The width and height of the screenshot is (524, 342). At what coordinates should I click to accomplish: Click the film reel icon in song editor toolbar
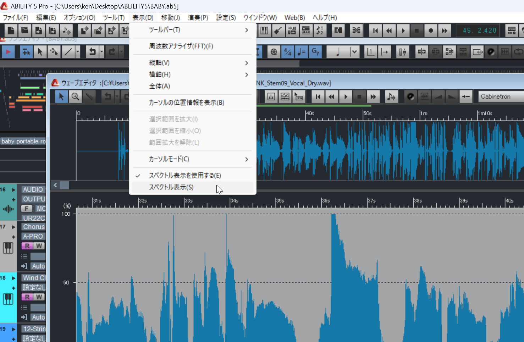point(274,52)
